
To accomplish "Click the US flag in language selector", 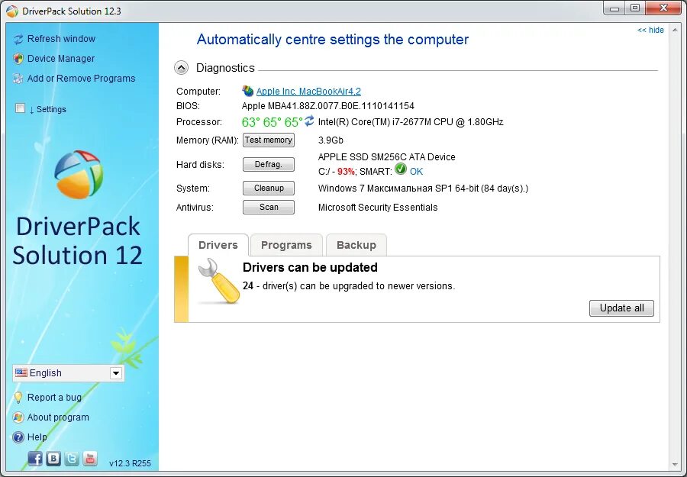I will [21, 372].
